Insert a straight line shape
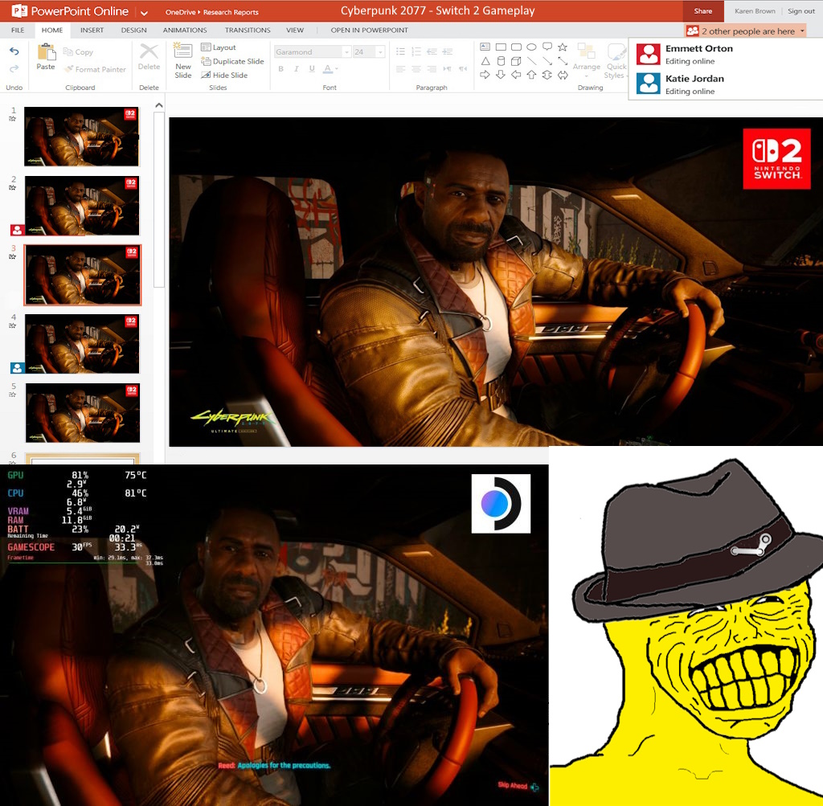 (x=531, y=61)
